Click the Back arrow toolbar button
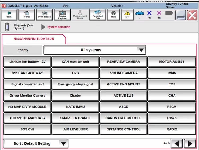Screen dimensions: 199x150 click(x=9, y=15)
